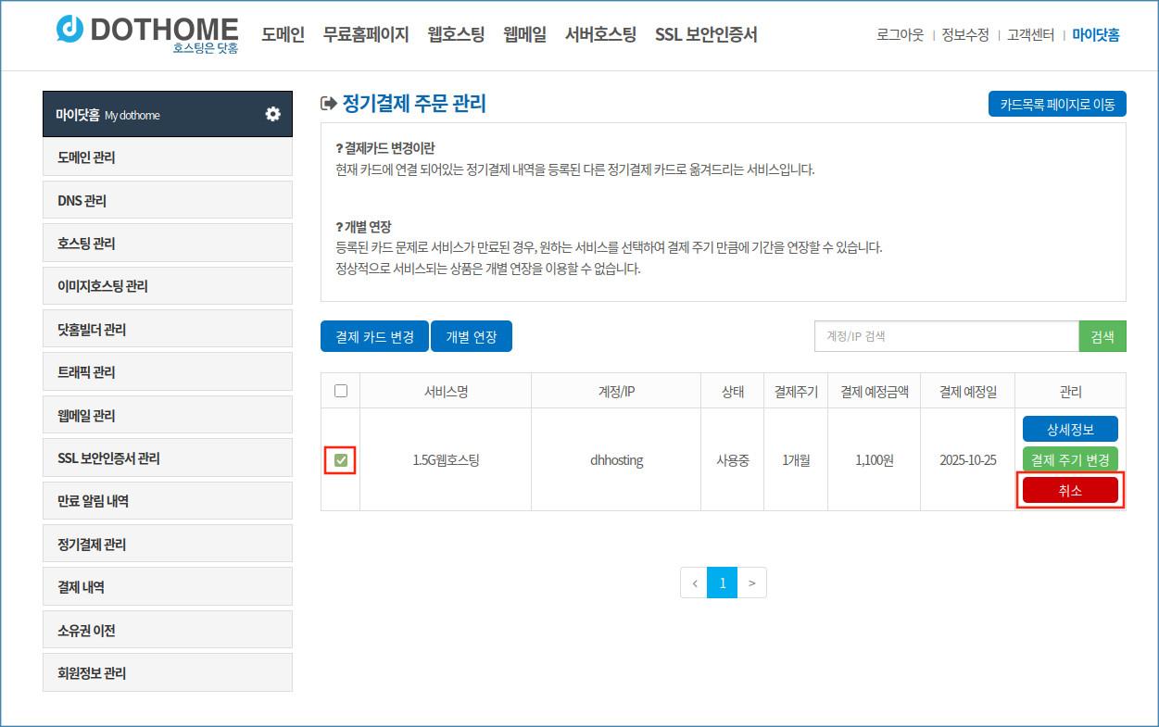Open the 웹호스팅 top menu
The image size is (1159, 727).
pyautogui.click(x=456, y=35)
